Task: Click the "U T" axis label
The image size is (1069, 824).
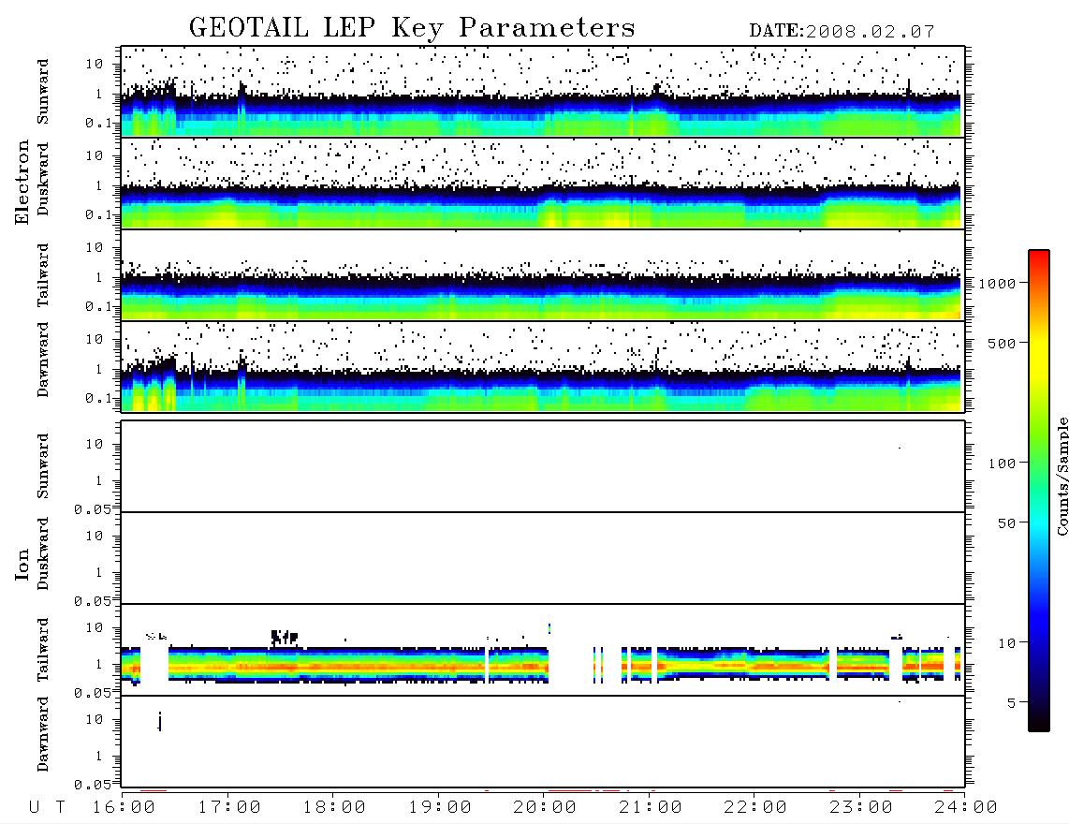Action: point(48,808)
